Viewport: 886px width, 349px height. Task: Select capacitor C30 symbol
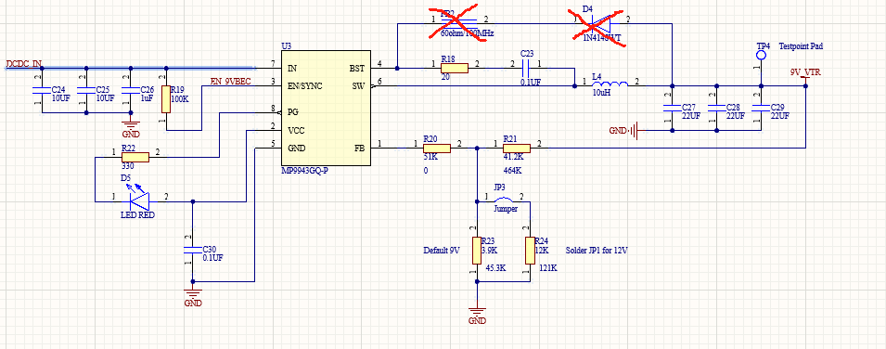(x=193, y=250)
